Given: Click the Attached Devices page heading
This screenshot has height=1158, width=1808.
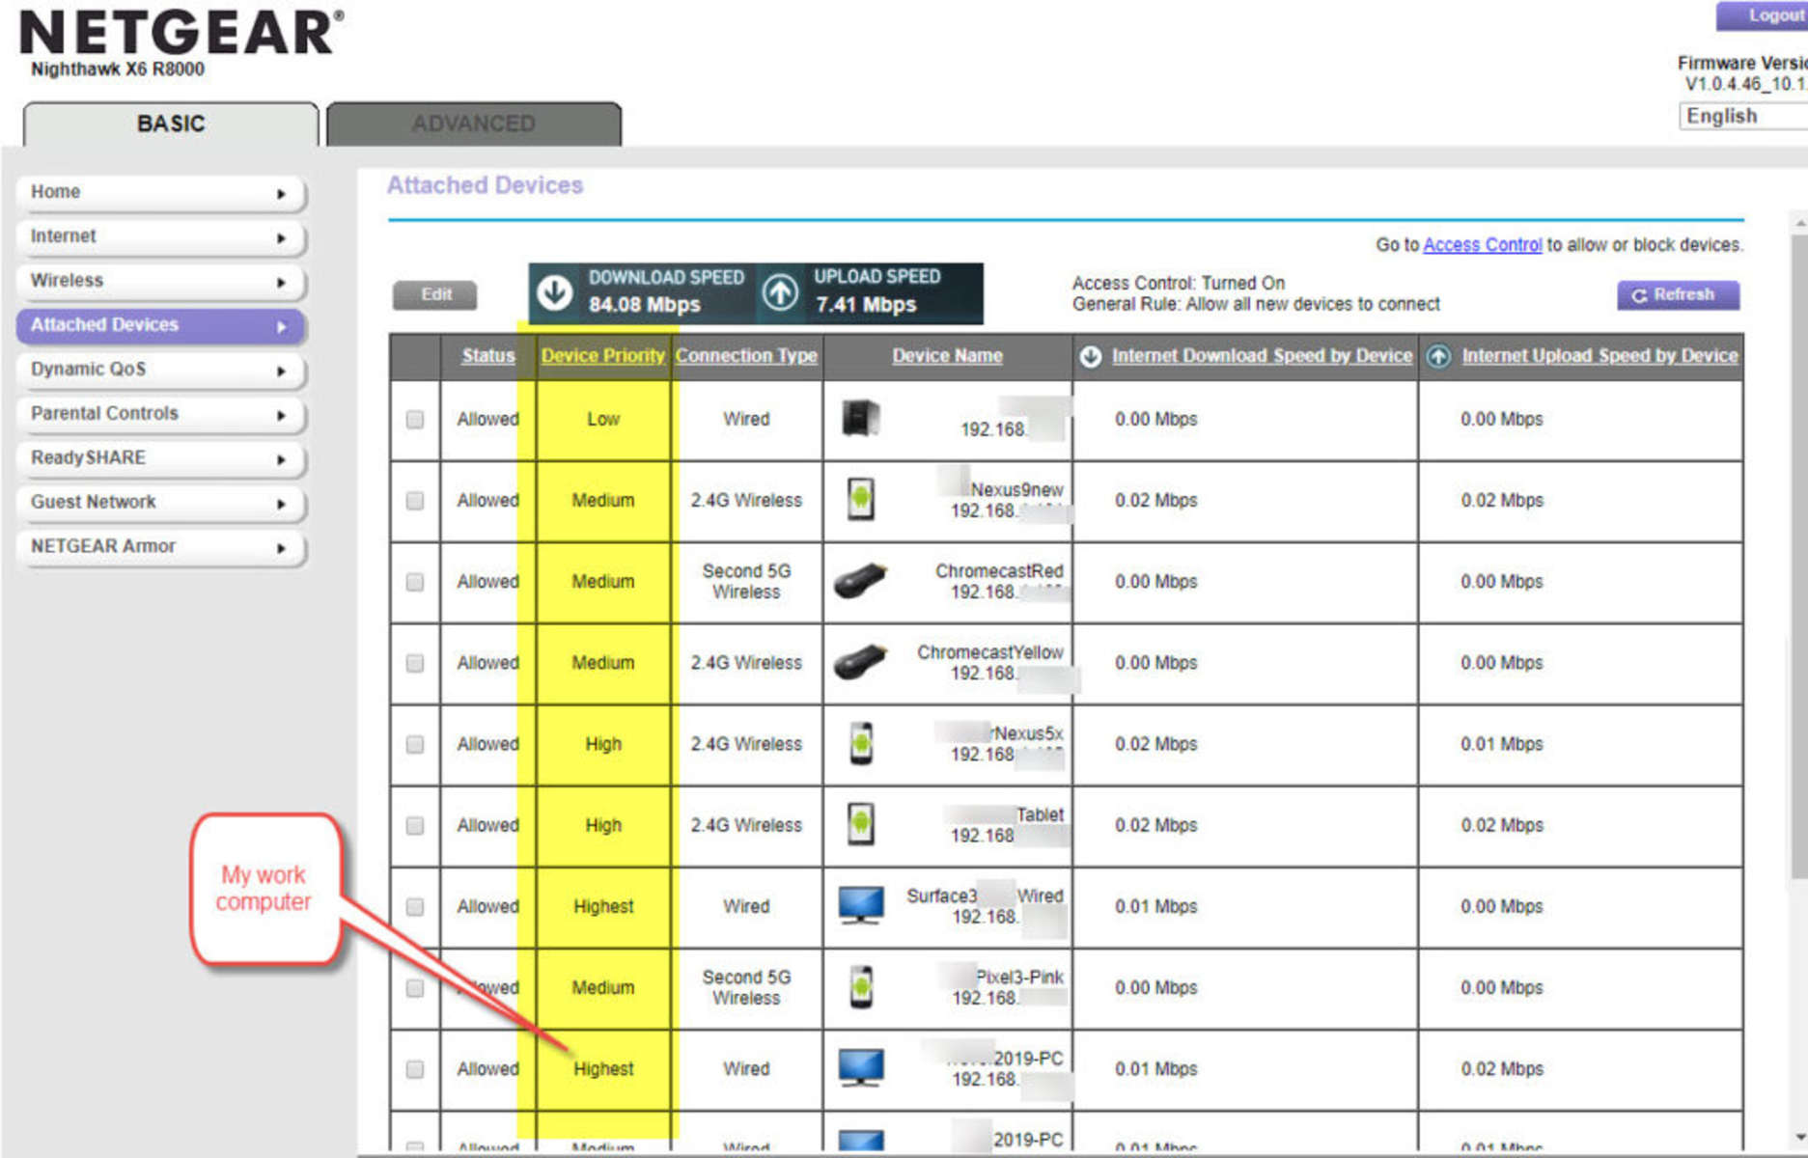Looking at the screenshot, I should click(485, 185).
